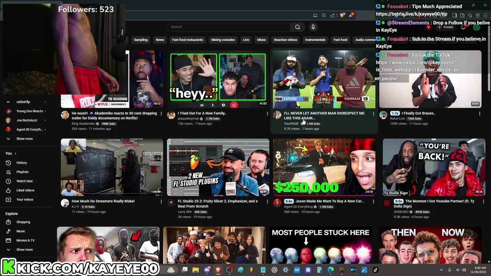The width and height of the screenshot is (491, 276).
Task: Select the News filter chip
Action: [x=160, y=40]
